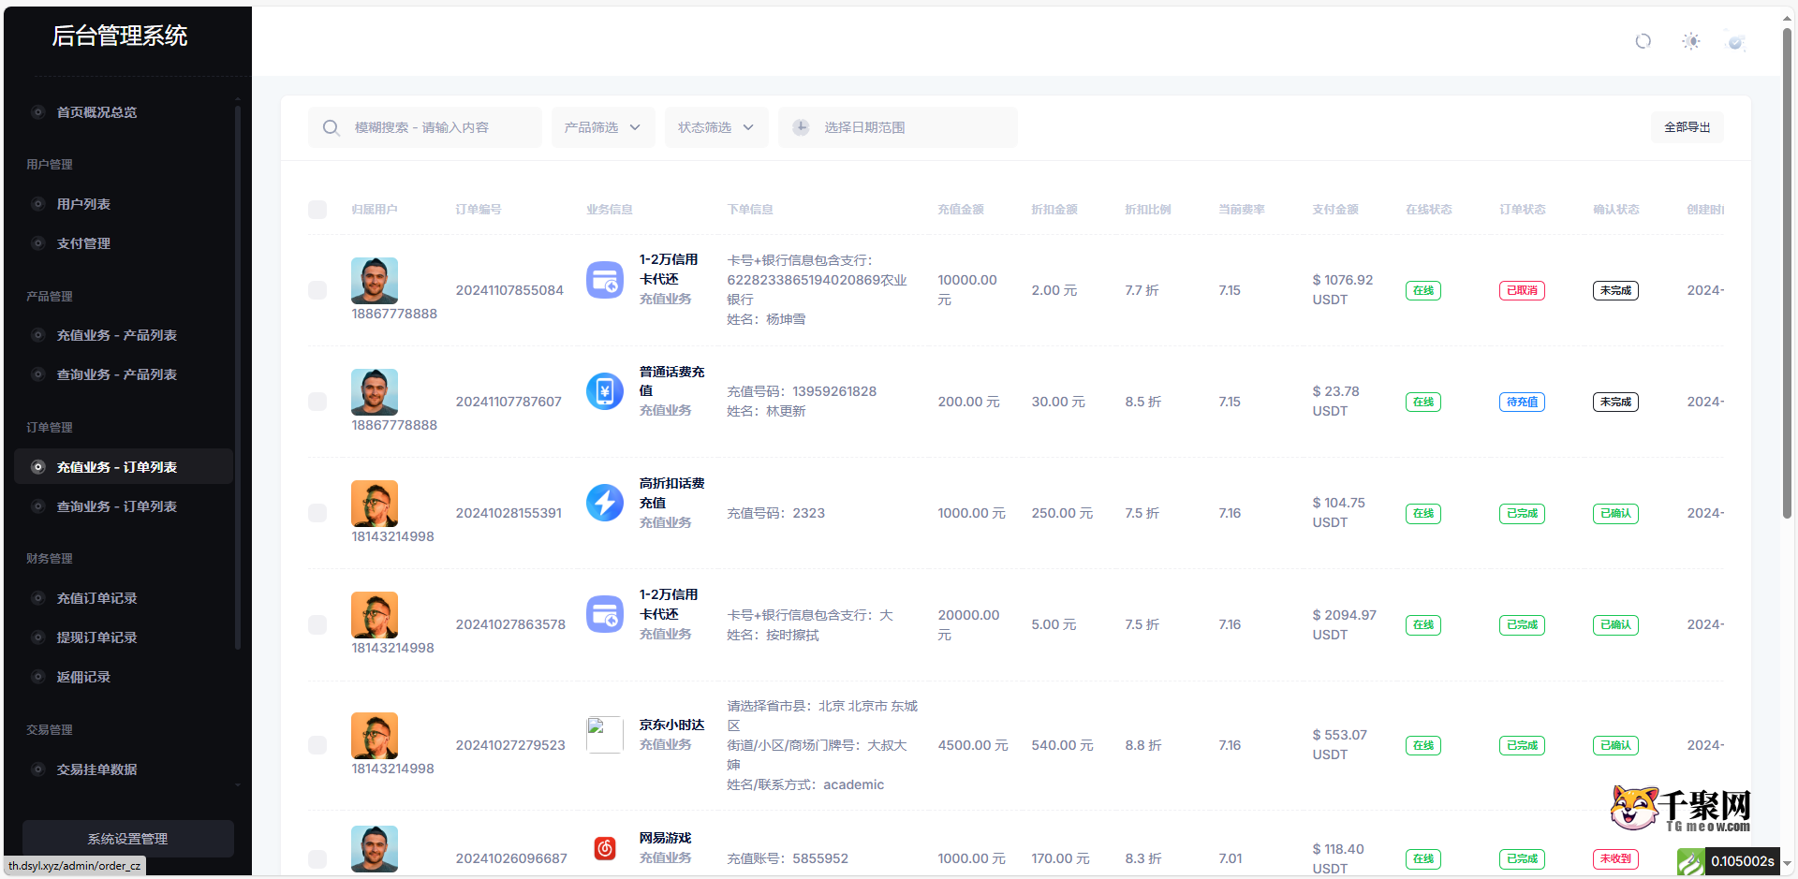Click user avatar for order 20241107855084
1798x879 pixels.
375,281
